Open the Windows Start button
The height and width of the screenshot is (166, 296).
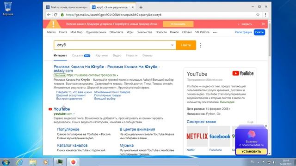click(5, 162)
